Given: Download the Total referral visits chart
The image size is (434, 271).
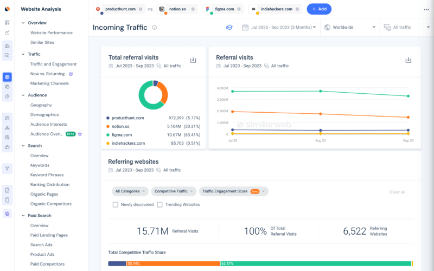Looking at the screenshot, I should click(193, 60).
